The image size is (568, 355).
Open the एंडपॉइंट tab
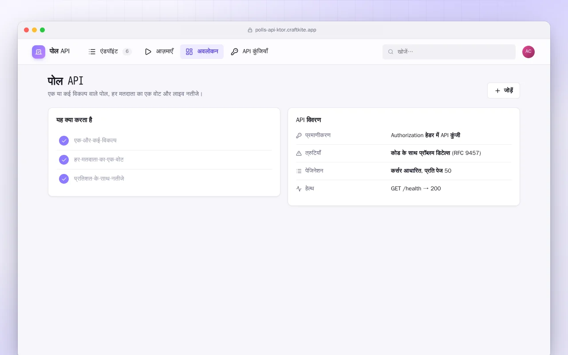110,51
